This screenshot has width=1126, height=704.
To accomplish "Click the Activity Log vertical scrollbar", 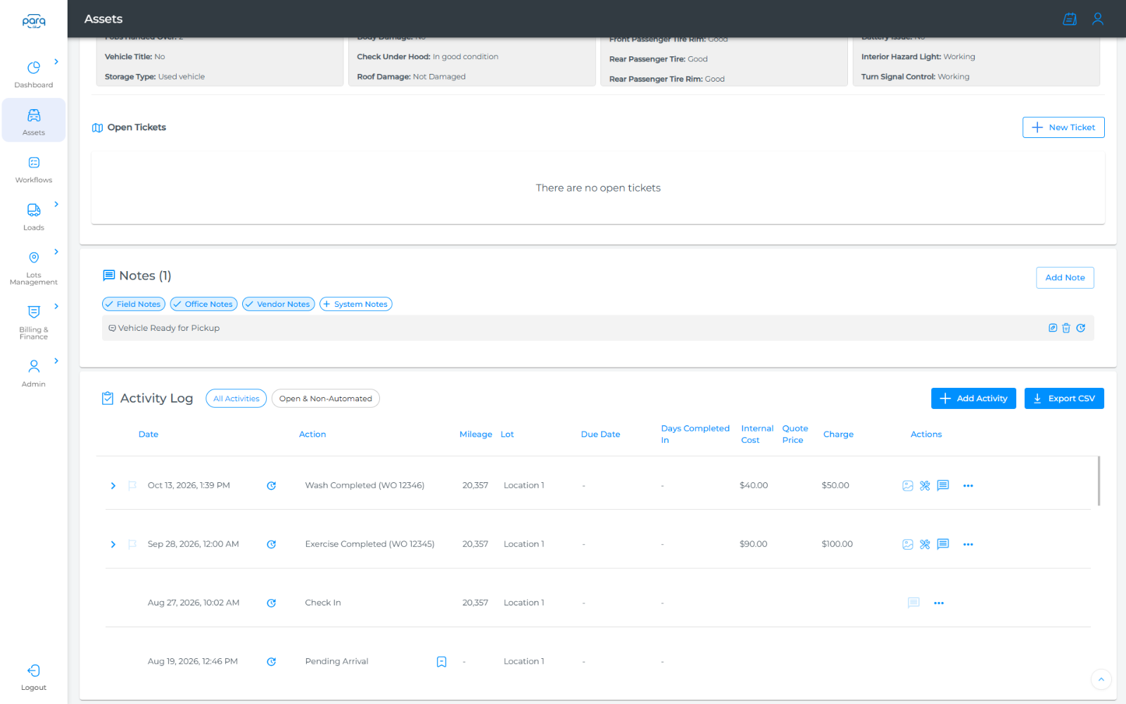I will (x=1099, y=481).
